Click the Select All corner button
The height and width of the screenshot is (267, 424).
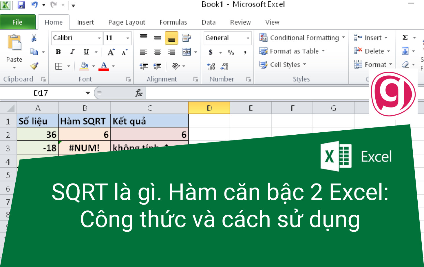8,108
